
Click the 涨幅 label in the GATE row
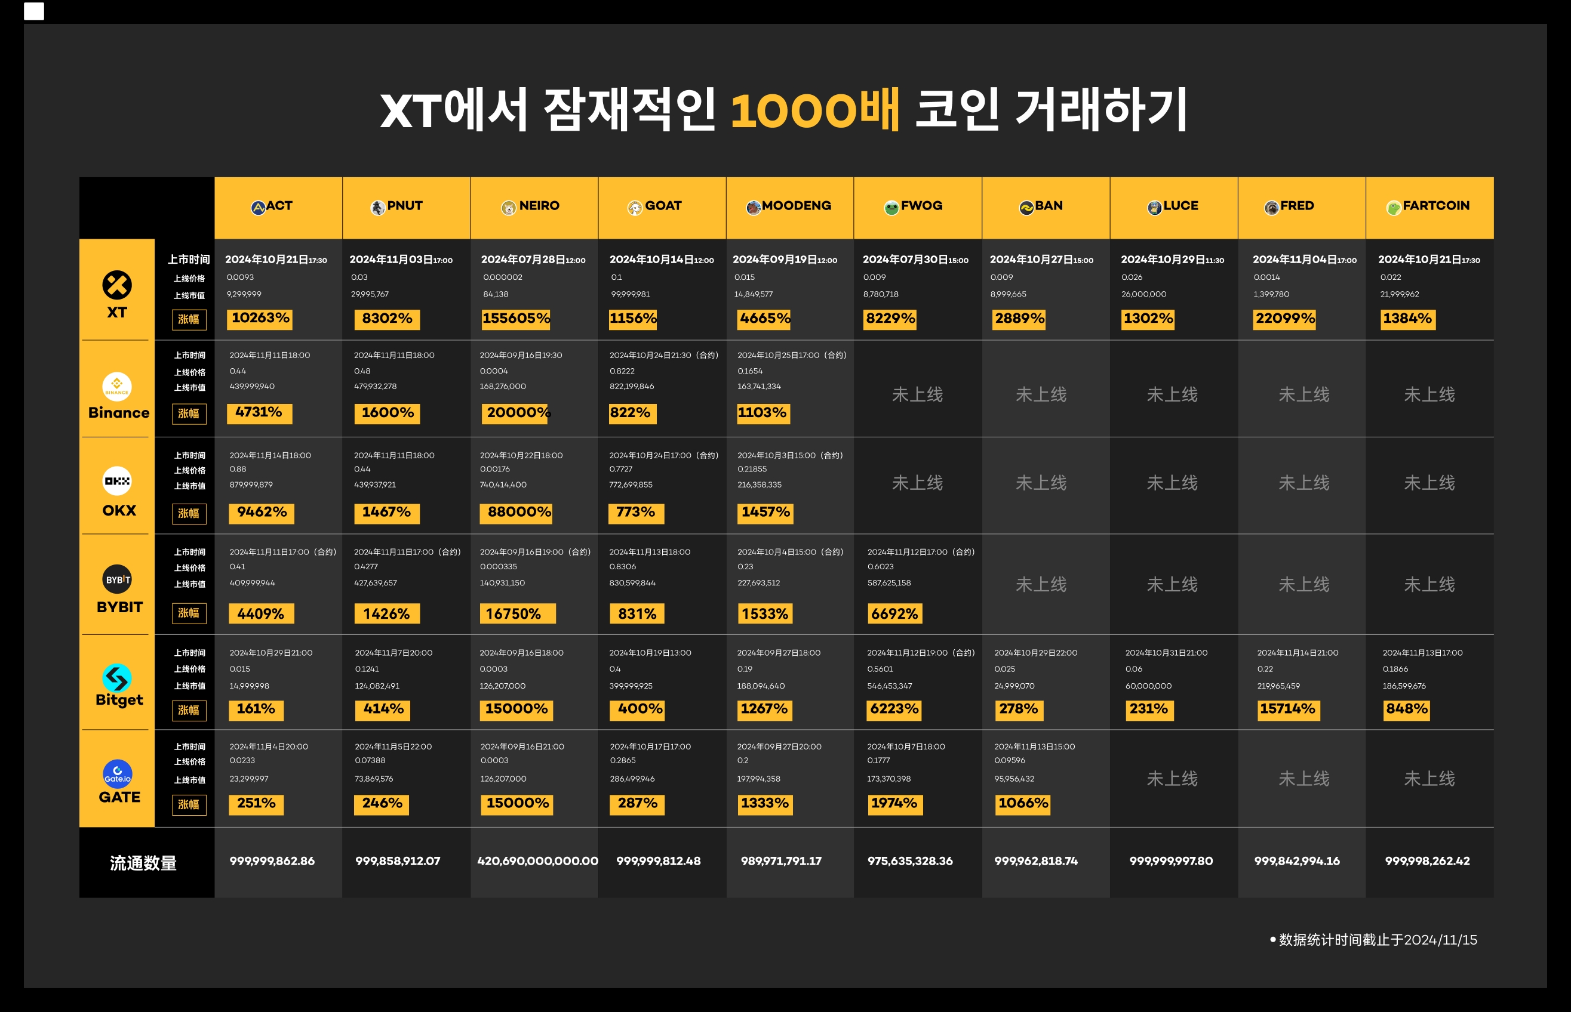tap(189, 805)
